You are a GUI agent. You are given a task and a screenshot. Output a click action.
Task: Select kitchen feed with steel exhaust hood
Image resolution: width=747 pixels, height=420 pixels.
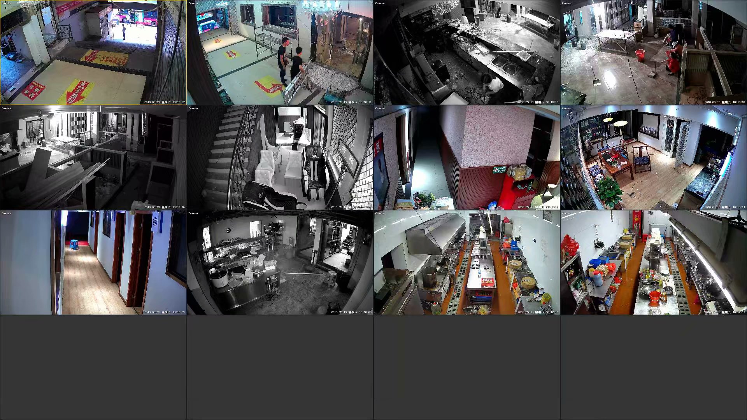(467, 262)
